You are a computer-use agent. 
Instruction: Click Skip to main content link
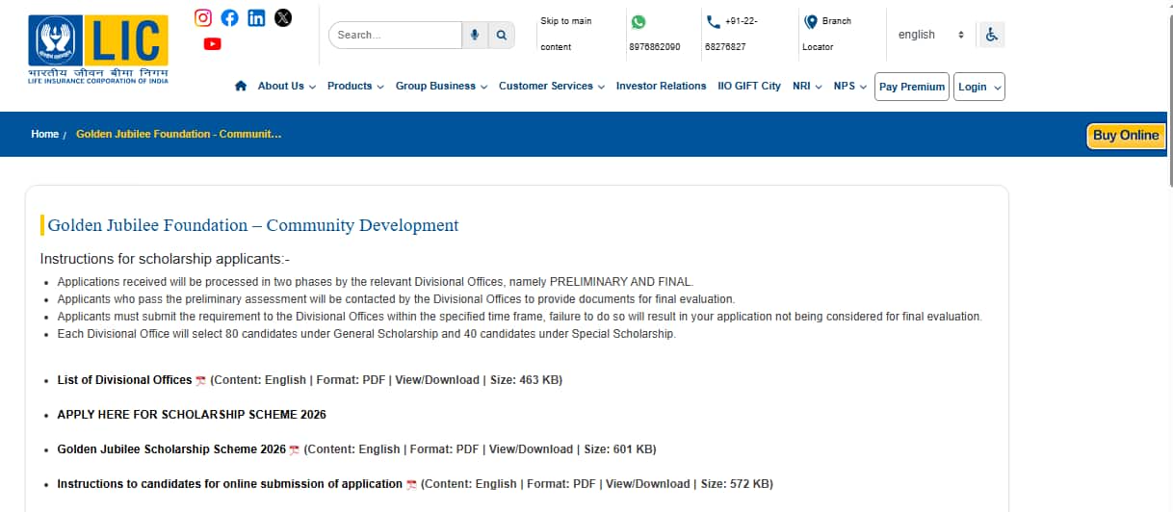tap(566, 34)
